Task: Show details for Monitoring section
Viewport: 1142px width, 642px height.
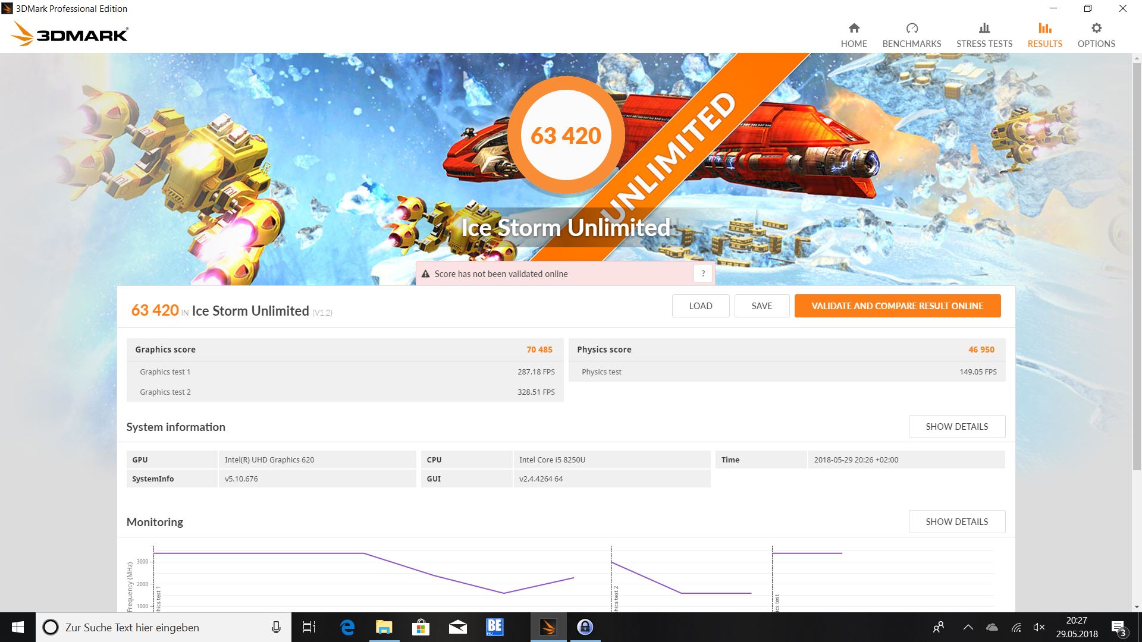Action: click(x=956, y=521)
